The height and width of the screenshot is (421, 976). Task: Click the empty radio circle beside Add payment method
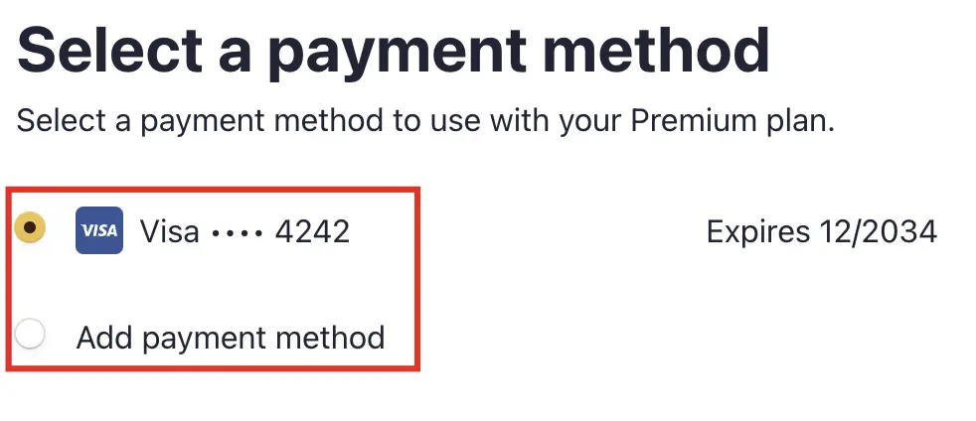tap(30, 335)
